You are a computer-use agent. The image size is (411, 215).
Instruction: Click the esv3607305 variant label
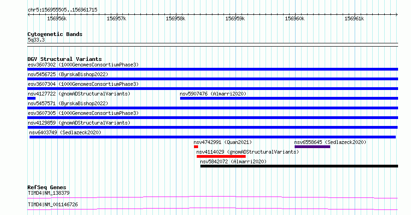(83, 113)
